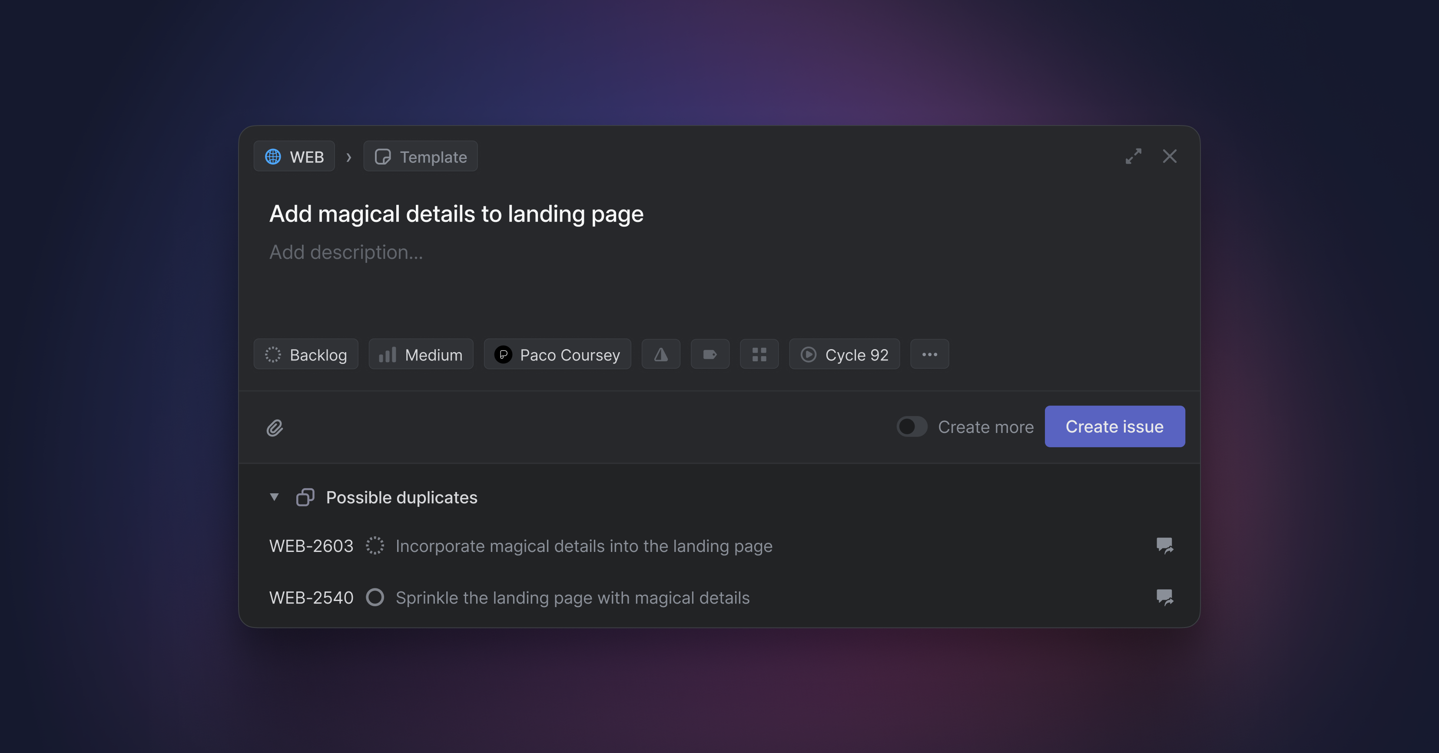Open the Template picker

coord(420,157)
